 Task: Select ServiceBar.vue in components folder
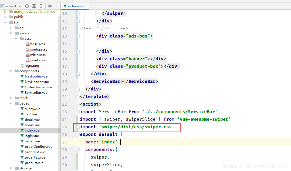[x=36, y=92]
